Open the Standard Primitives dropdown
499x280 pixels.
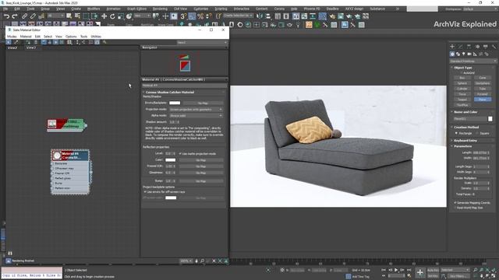coord(473,61)
